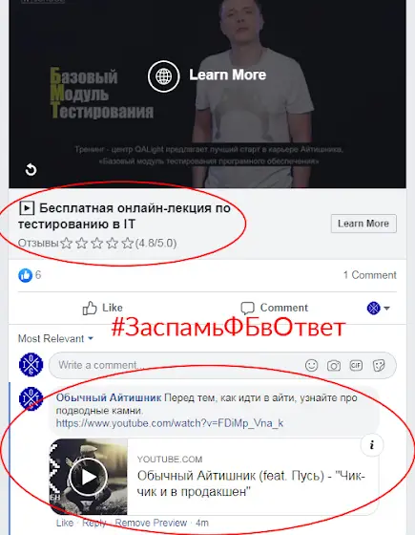Open the 1 Comment link
Viewport: 415px width, 535px height.
pos(370,275)
